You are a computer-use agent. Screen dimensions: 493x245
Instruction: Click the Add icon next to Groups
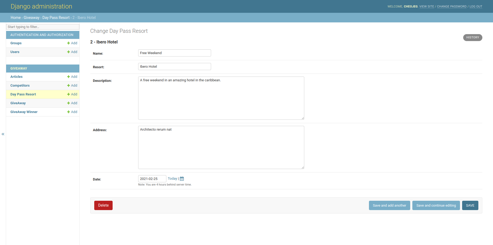click(x=72, y=43)
